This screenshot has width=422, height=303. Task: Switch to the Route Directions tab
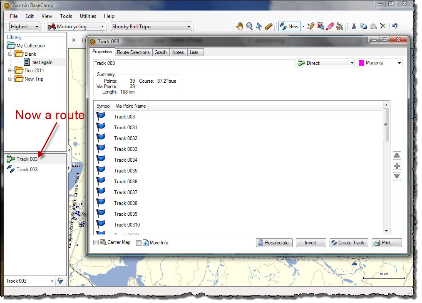coord(133,52)
